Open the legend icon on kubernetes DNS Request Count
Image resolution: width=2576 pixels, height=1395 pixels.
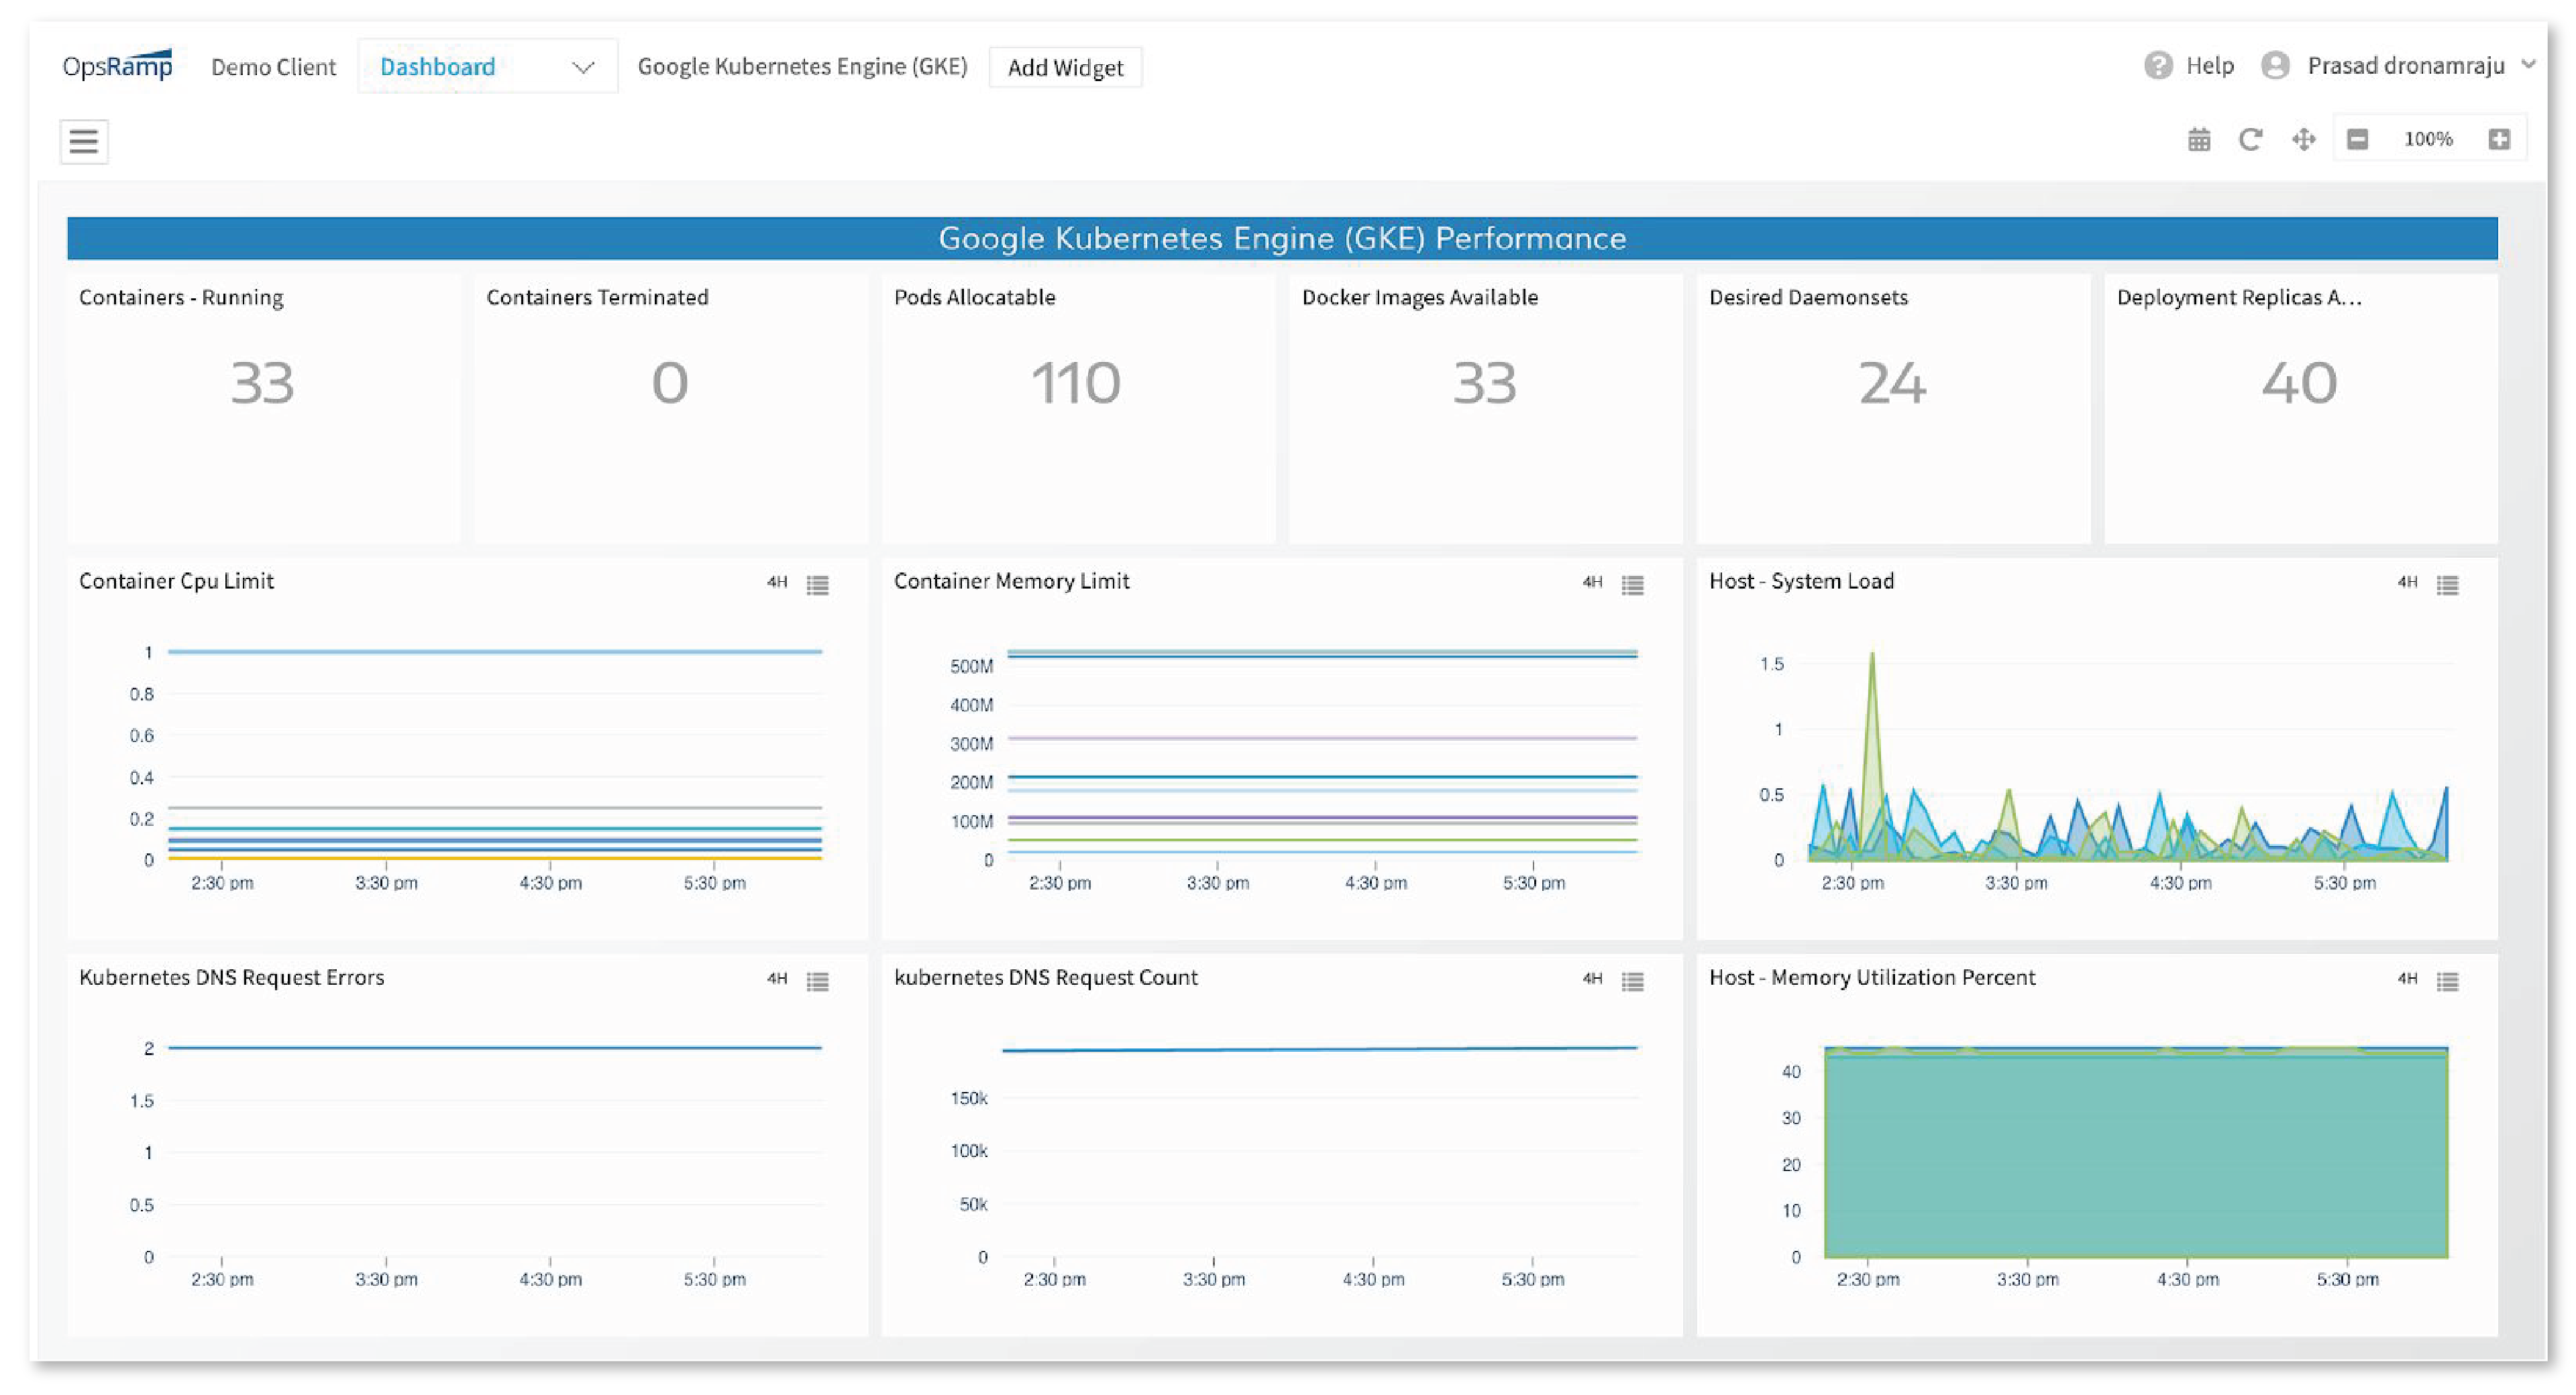coord(1633,982)
